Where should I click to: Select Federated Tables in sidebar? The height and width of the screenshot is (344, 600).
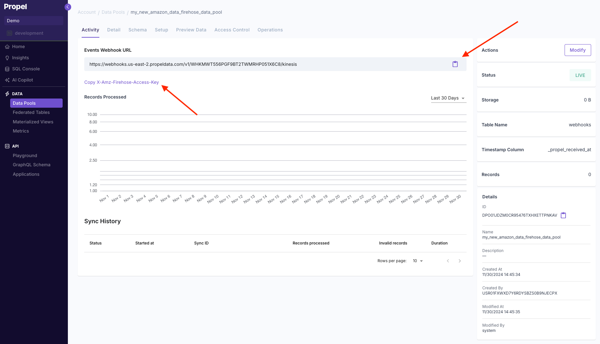(31, 112)
